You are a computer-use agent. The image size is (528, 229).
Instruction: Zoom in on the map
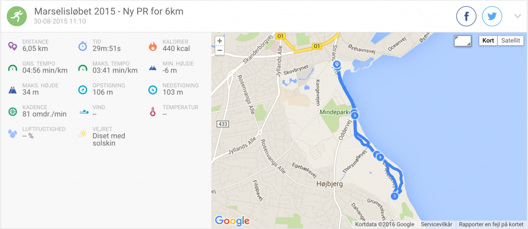220,41
